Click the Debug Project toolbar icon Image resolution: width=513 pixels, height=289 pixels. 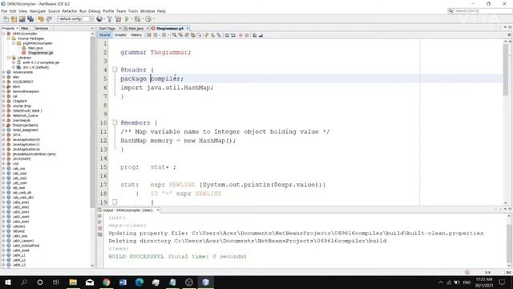click(137, 19)
